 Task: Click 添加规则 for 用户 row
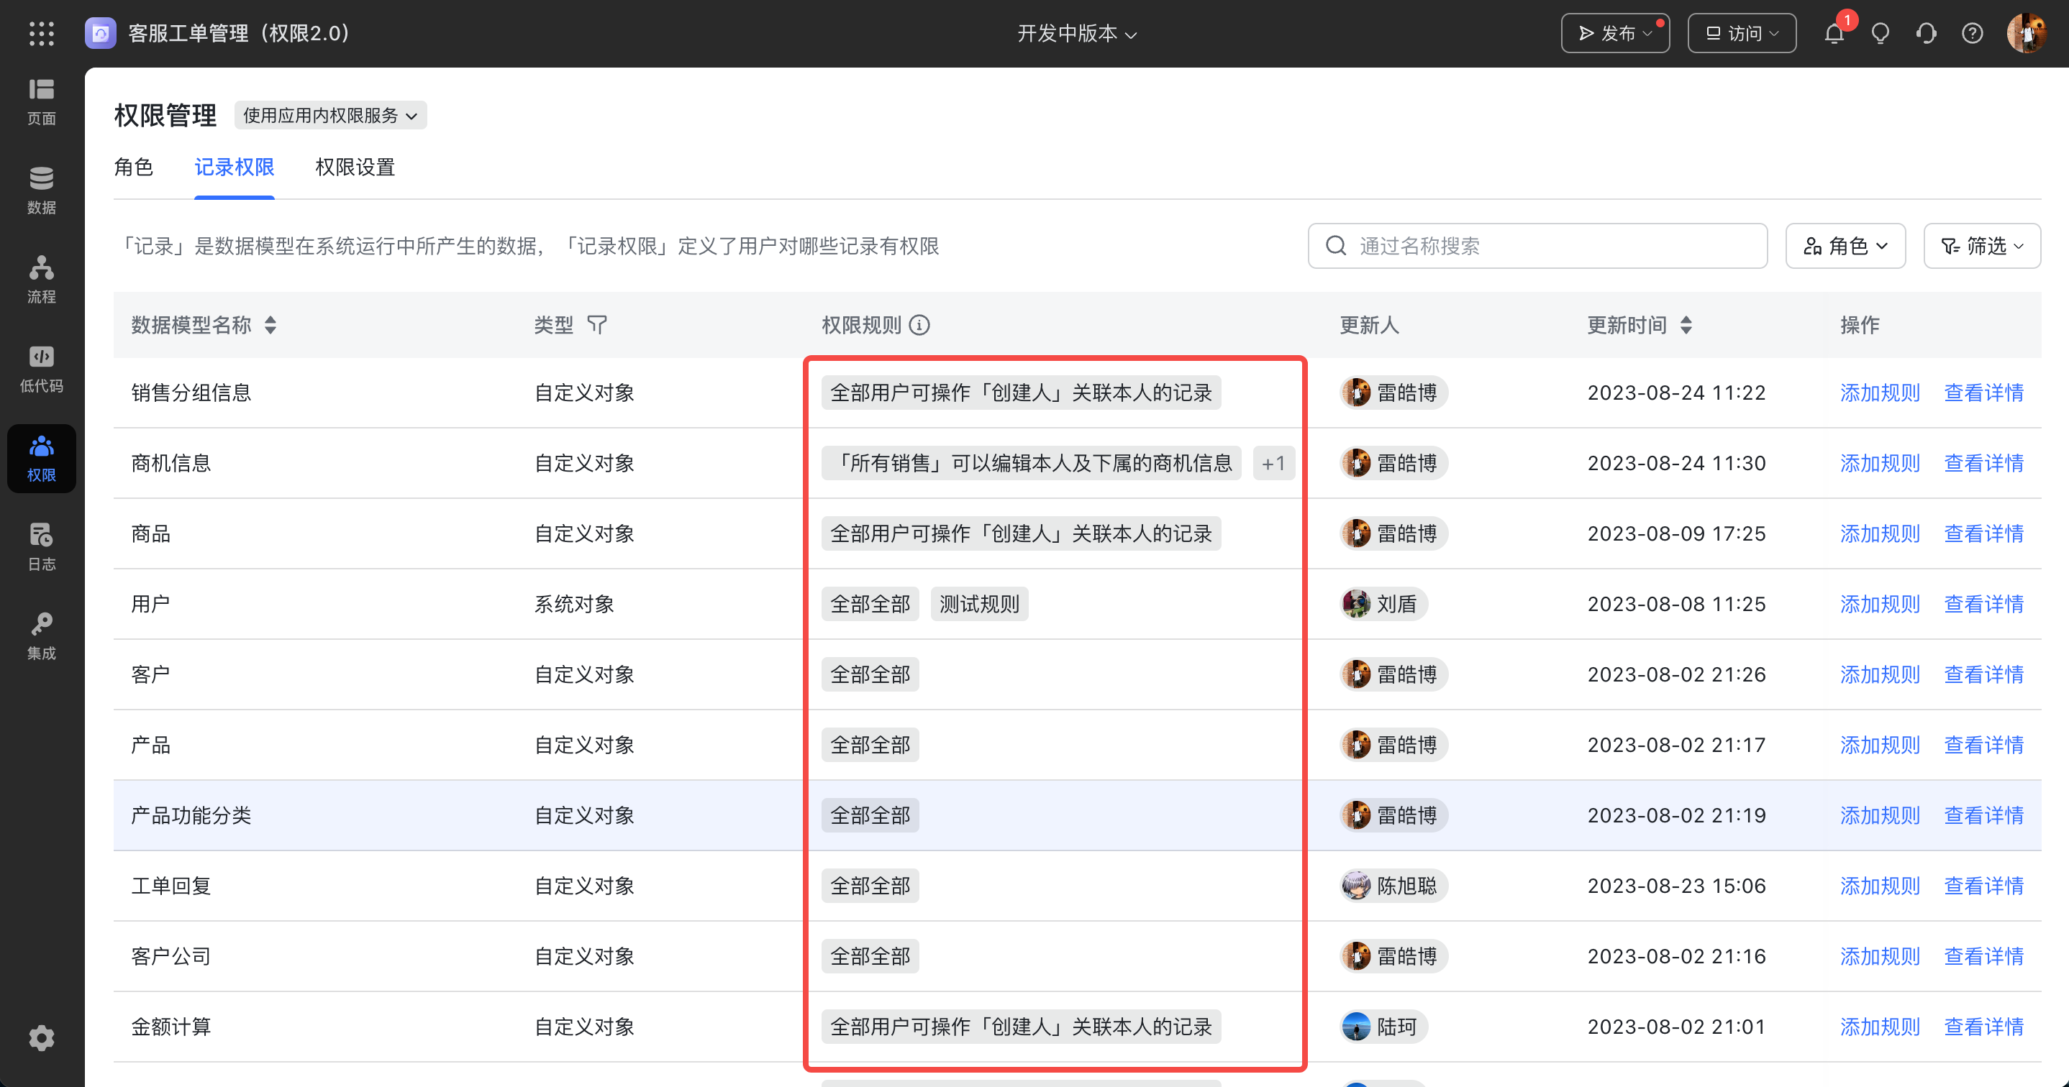(1880, 604)
